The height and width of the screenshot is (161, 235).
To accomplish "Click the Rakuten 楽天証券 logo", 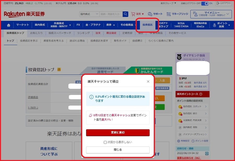I will click(24, 14).
